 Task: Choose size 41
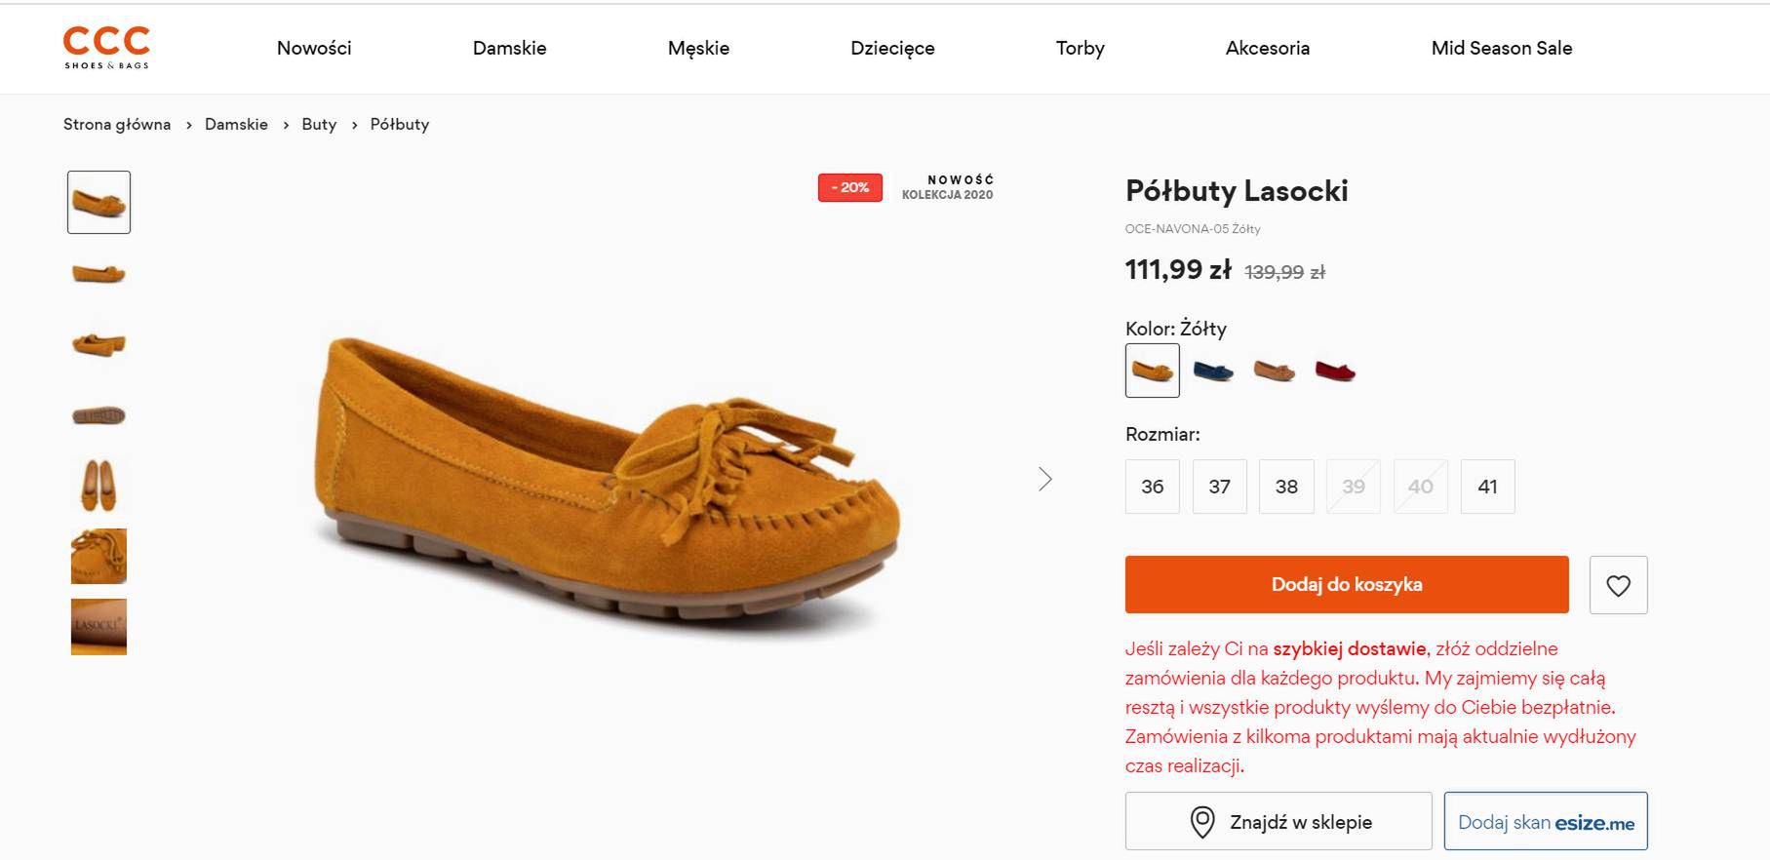(1487, 487)
